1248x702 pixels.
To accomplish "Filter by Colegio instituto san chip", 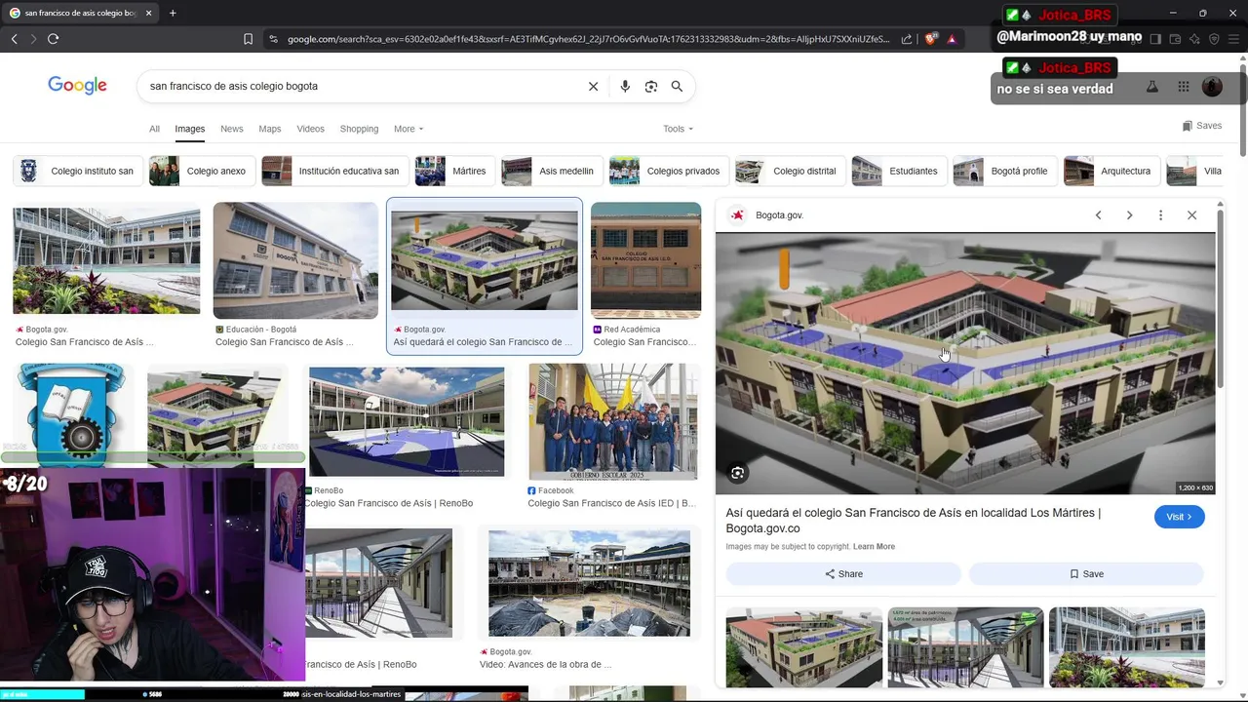I will coord(78,171).
